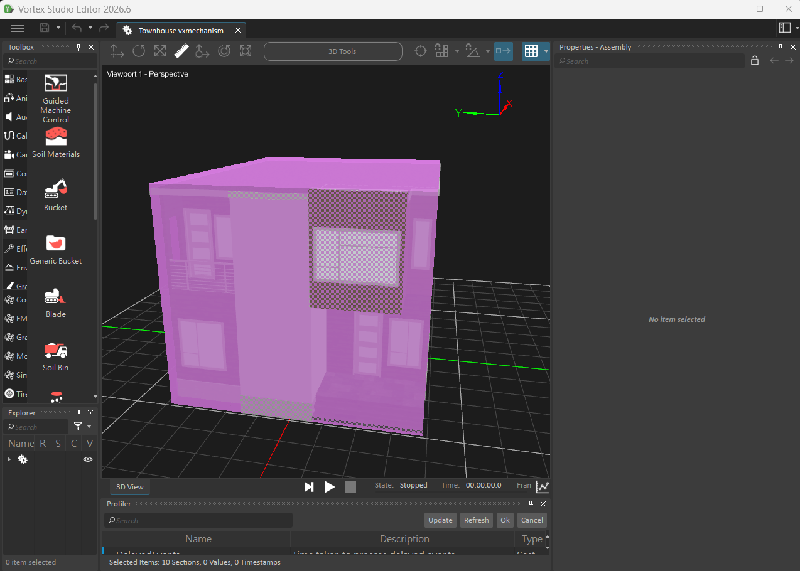Select the 3D View tab
Screen dimensions: 800x571
point(130,487)
